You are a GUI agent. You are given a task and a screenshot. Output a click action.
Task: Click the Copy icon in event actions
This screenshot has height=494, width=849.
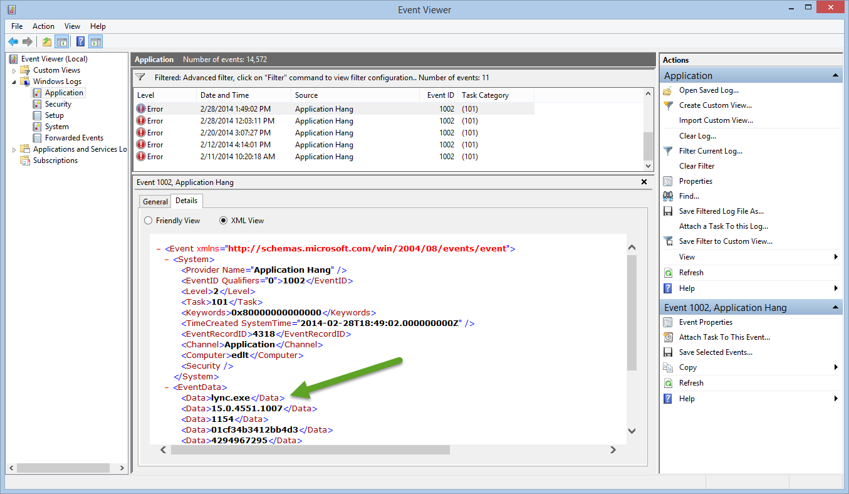click(668, 367)
